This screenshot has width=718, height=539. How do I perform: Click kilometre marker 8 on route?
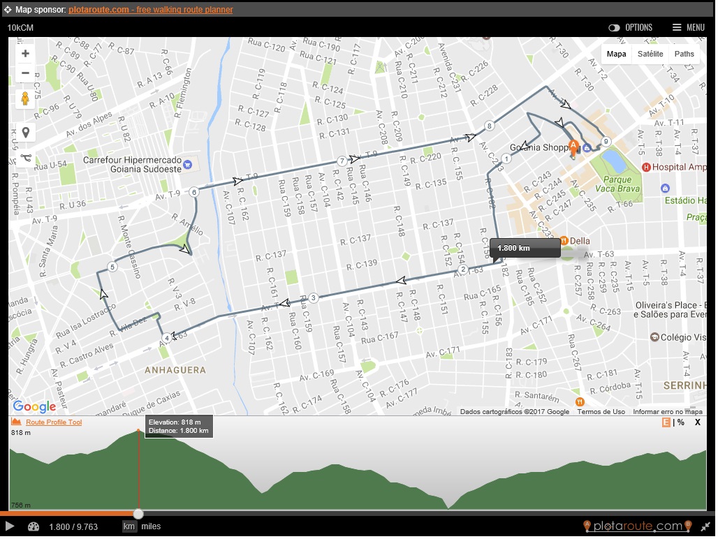click(490, 126)
